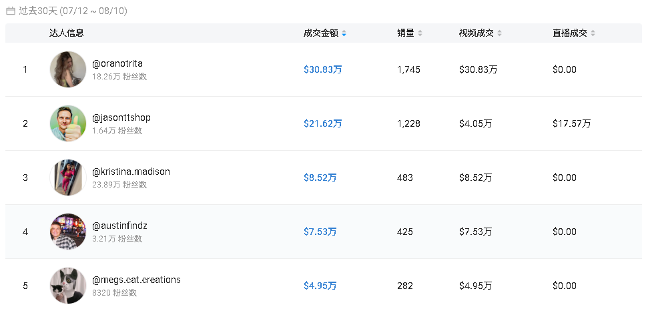Sort by 直播成交 sort icon
Viewport: 646px width, 311px height.
pos(593,33)
